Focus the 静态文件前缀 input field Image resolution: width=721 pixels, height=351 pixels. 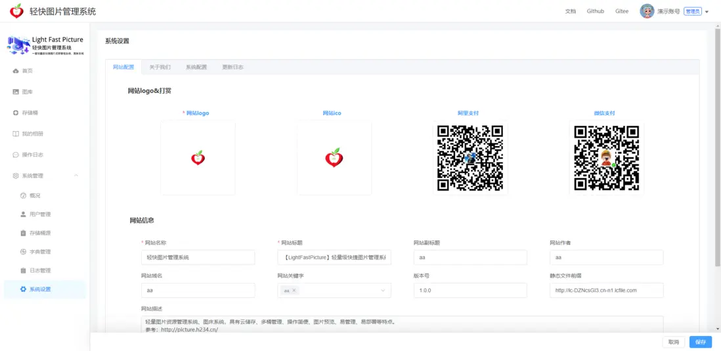(607, 291)
